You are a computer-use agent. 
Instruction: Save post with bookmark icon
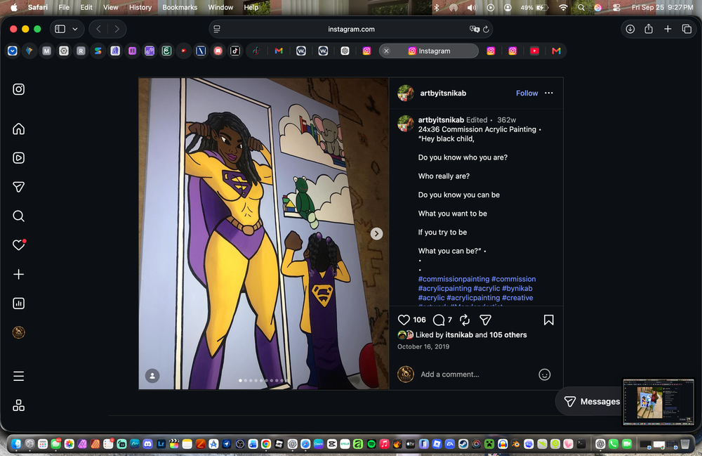click(548, 320)
